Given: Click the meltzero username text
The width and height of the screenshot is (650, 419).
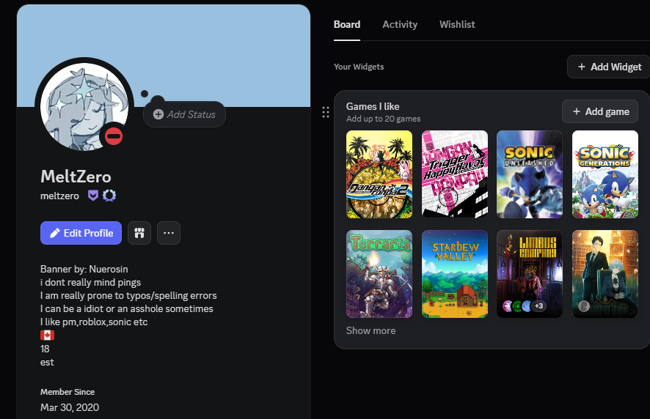Looking at the screenshot, I should pyautogui.click(x=59, y=196).
